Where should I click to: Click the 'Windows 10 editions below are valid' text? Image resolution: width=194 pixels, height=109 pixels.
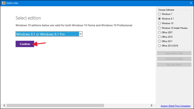pos(74,25)
